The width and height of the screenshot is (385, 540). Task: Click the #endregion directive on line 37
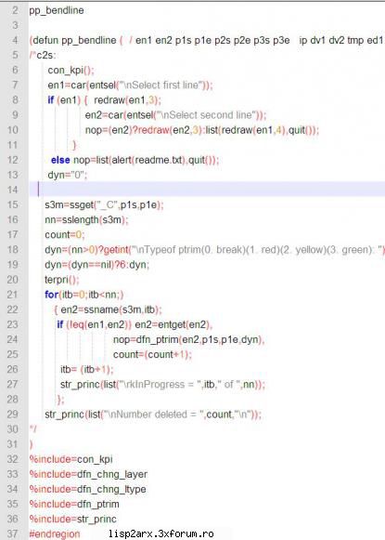pos(55,533)
